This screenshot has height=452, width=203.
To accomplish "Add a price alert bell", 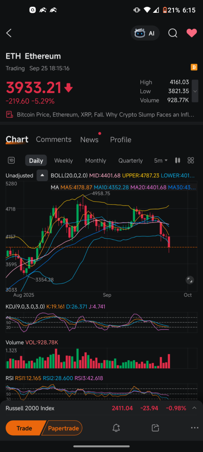I will click(x=116, y=428).
